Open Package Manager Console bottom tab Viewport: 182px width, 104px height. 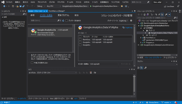pyautogui.click(x=39, y=99)
